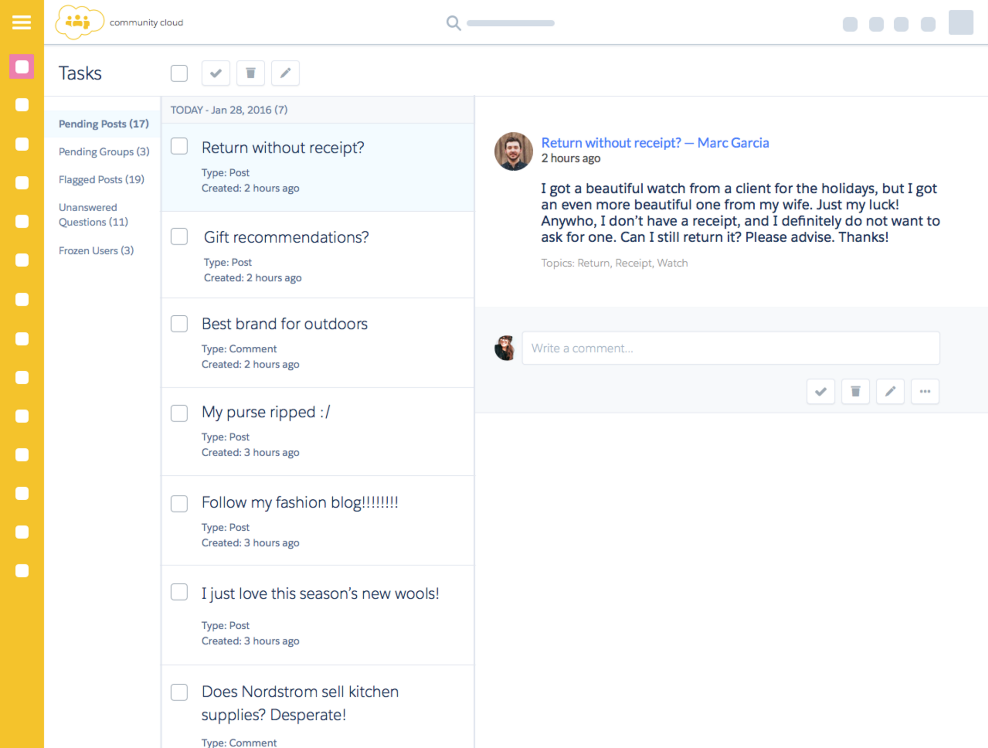Open 'Return without receipt? — Marc Garcia' link

click(x=655, y=143)
